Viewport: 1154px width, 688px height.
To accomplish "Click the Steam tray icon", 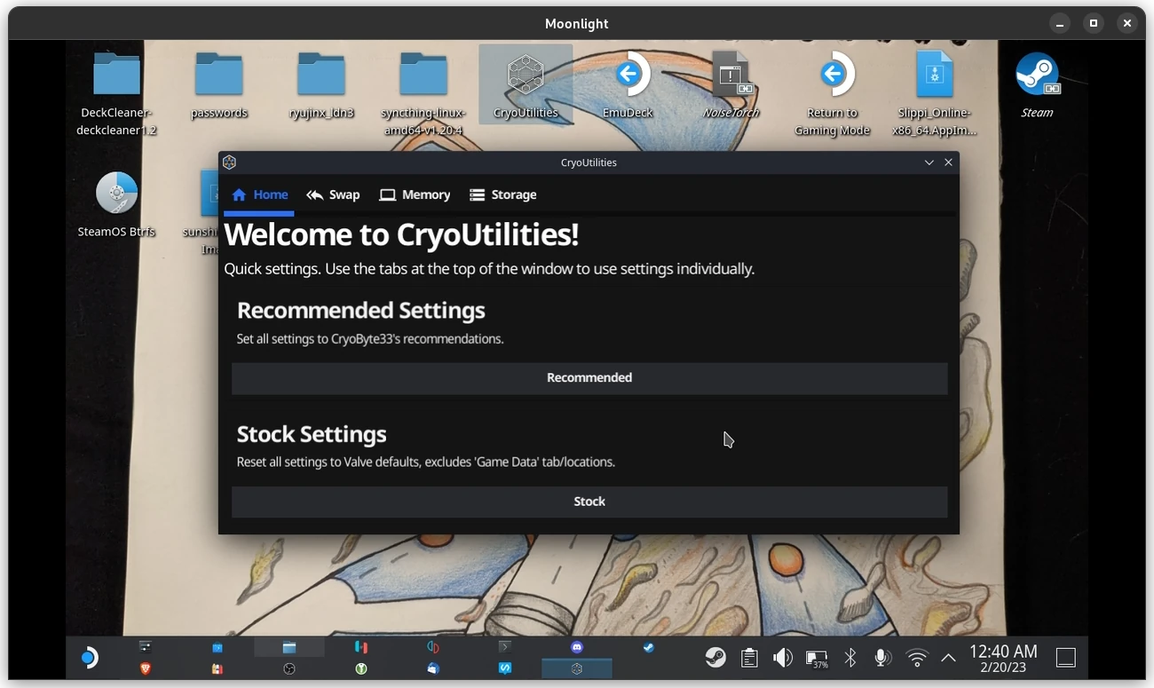I will click(x=715, y=658).
